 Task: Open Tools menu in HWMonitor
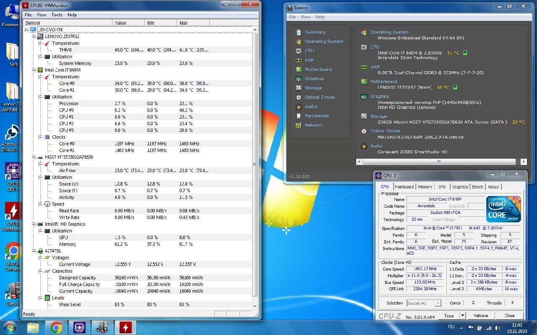pos(57,15)
